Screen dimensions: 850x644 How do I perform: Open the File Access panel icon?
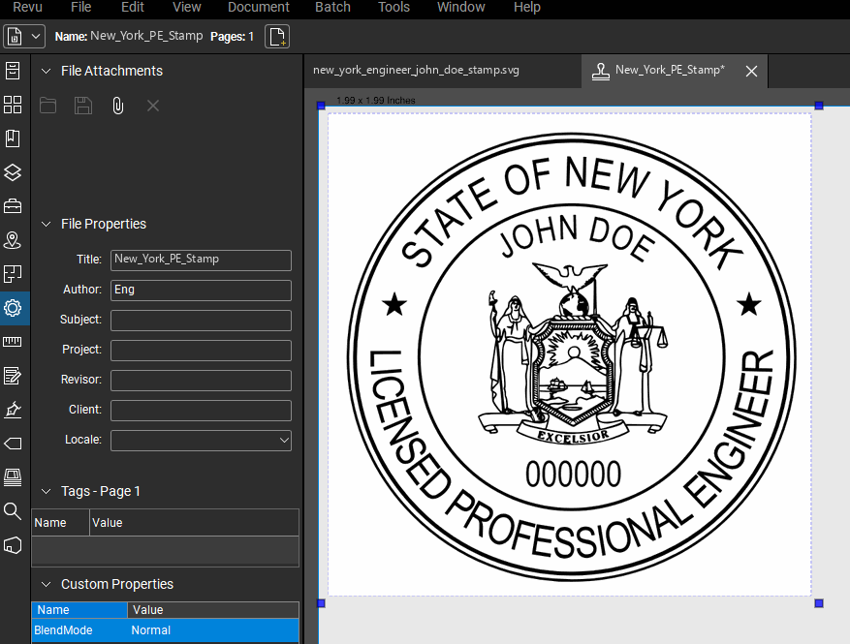(x=13, y=71)
